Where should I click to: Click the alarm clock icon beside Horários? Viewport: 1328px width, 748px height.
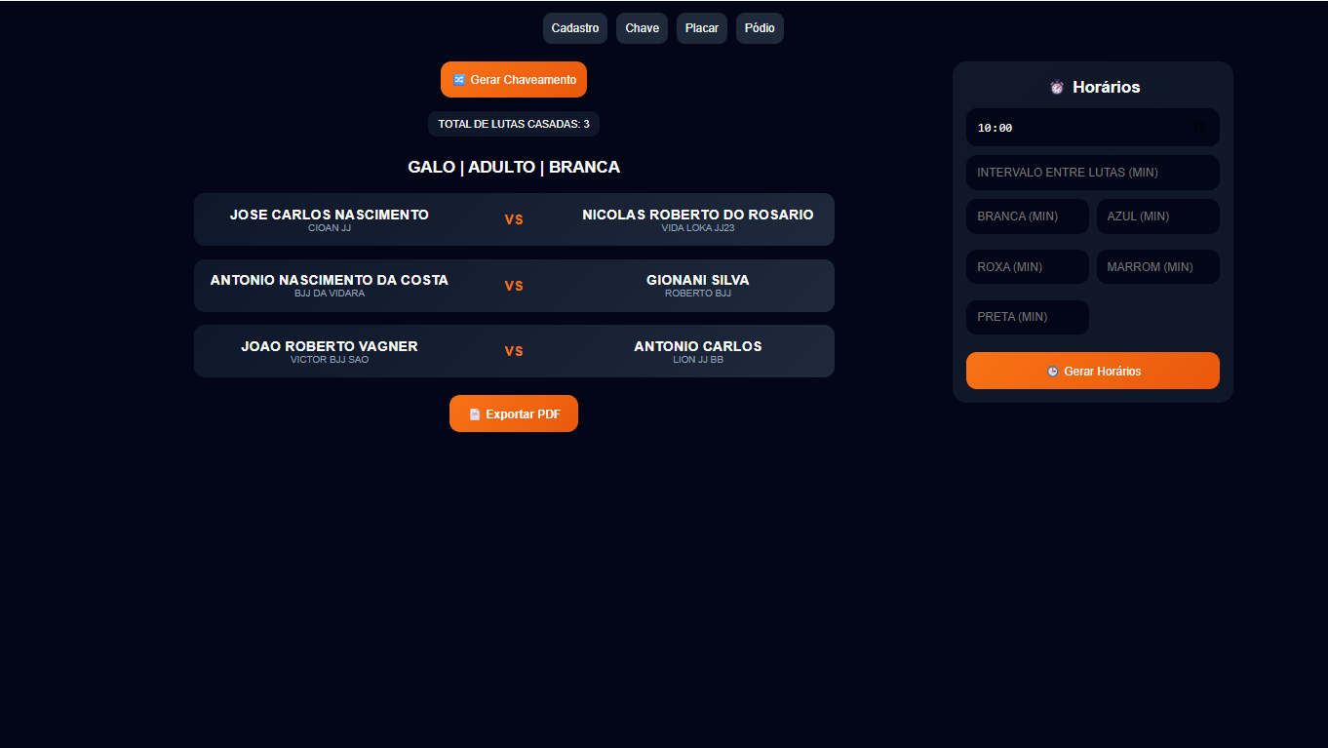coord(1057,88)
